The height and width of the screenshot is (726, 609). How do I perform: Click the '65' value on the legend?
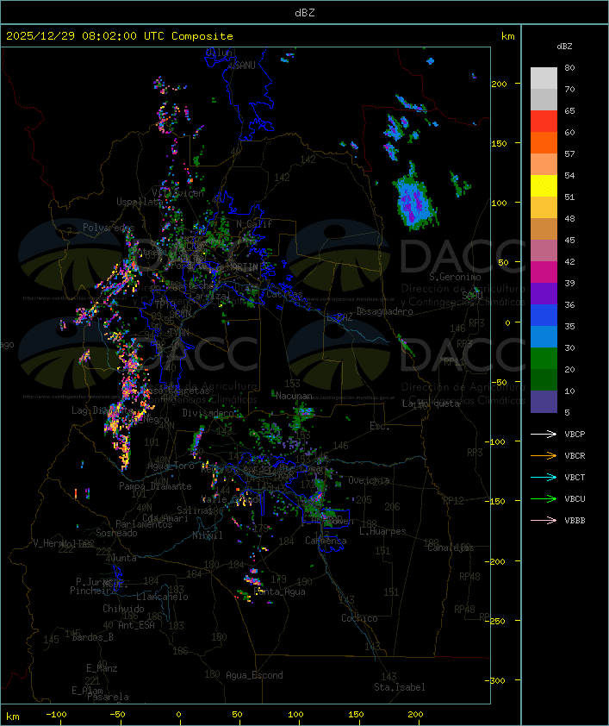(x=569, y=110)
